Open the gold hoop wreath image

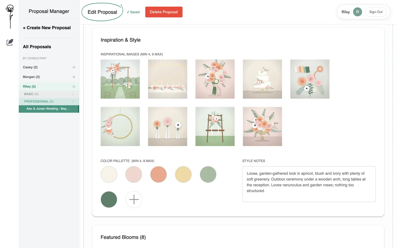[120, 126]
